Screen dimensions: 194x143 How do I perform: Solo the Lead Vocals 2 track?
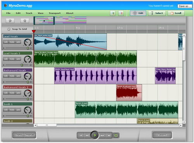point(6,59)
